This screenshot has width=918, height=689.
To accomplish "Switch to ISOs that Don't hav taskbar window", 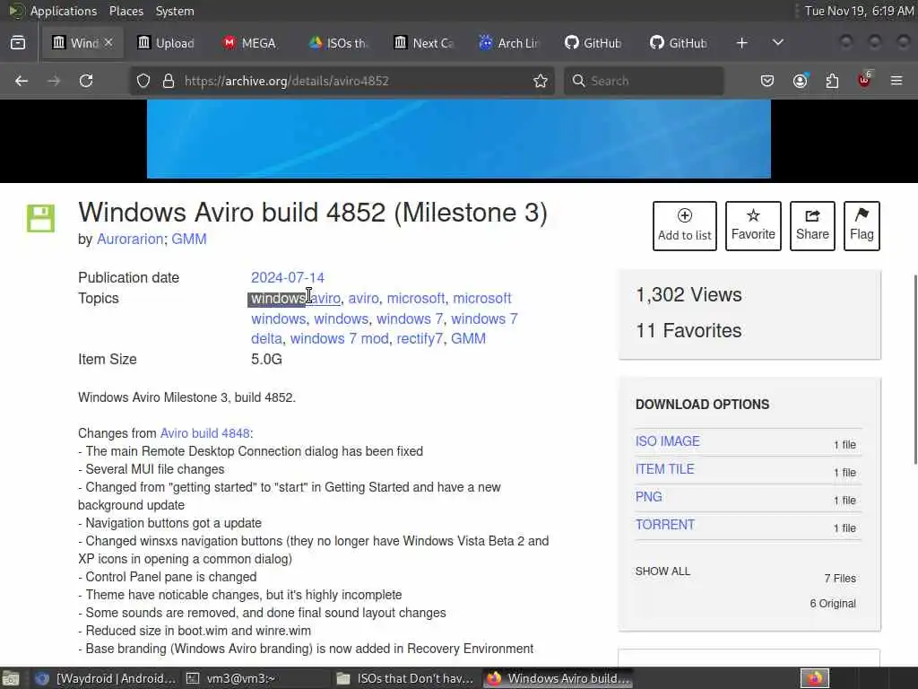I will coord(405,678).
